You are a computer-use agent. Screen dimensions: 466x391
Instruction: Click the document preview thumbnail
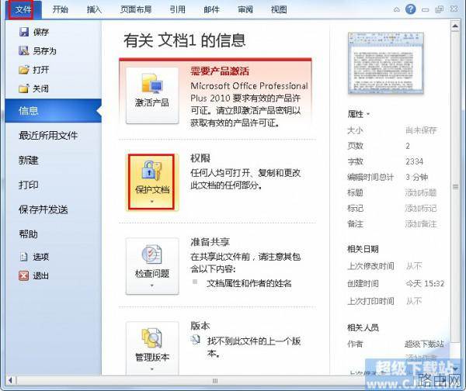click(386, 64)
